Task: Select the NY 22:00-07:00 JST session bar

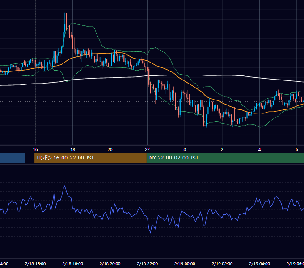Action: (225, 158)
